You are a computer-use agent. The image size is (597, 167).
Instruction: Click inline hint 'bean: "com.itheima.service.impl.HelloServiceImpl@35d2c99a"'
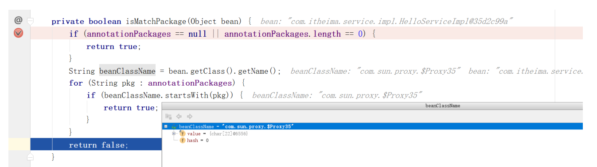386,21
